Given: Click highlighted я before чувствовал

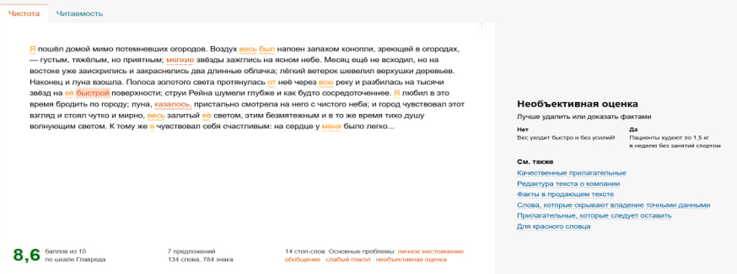Looking at the screenshot, I should 152,126.
